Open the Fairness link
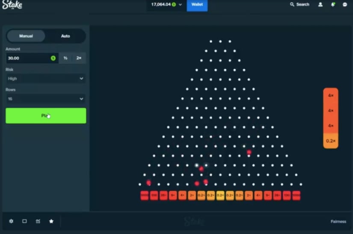This screenshot has width=353, height=234. pyautogui.click(x=338, y=222)
